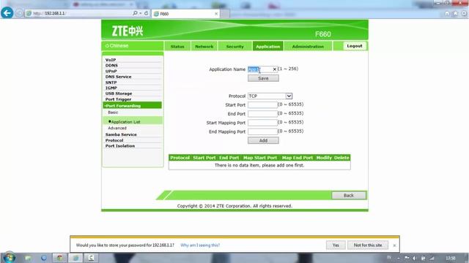Viewport: 469px width, 263px height.
Task: Click the Logout button
Action: [355, 46]
